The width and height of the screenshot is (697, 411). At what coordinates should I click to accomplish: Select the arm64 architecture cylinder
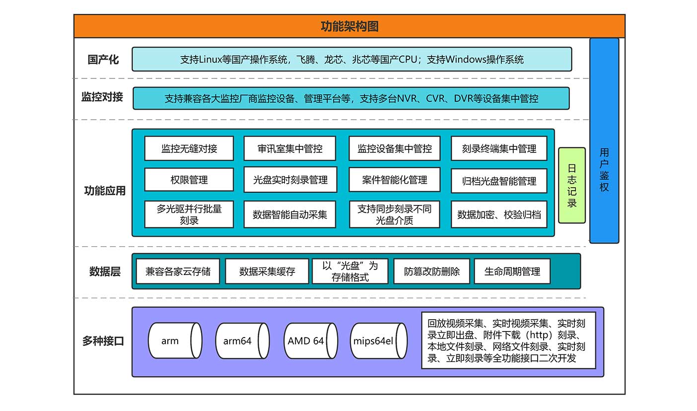pos(242,341)
